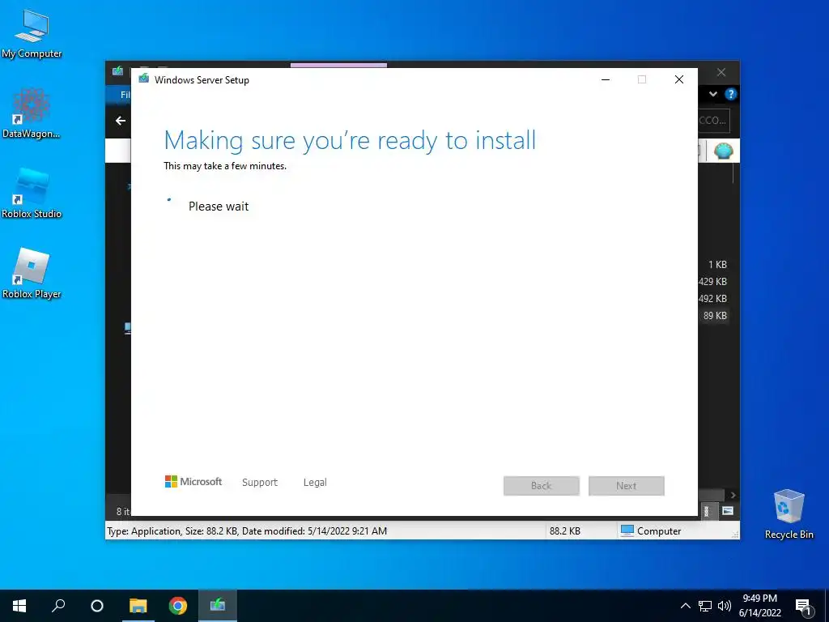Switch File Explorer to details view
Screen dimensions: 829x622
click(707, 511)
